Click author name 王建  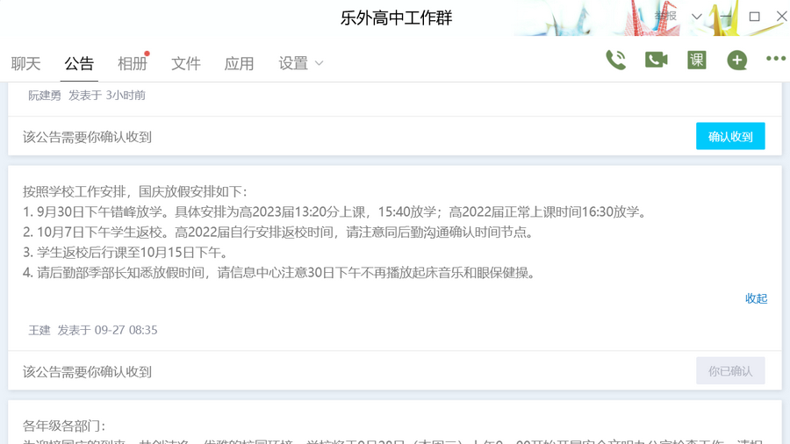pos(39,330)
